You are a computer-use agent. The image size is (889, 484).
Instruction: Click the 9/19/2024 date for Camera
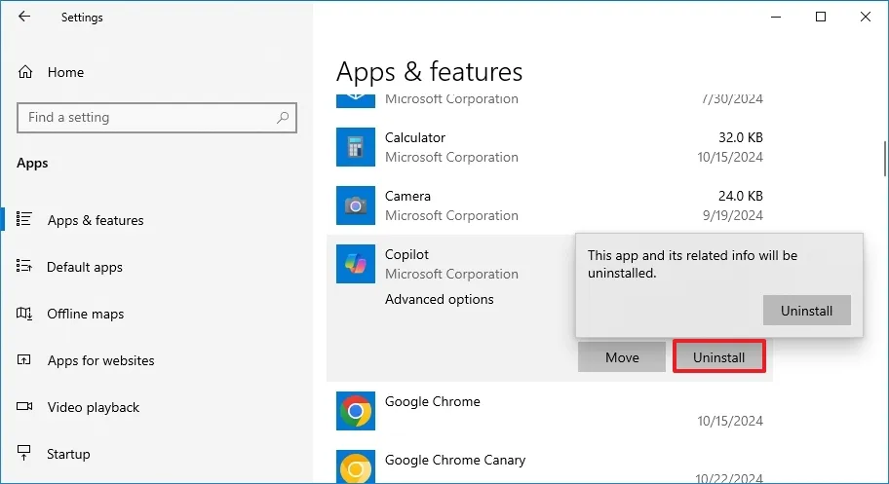tap(733, 215)
